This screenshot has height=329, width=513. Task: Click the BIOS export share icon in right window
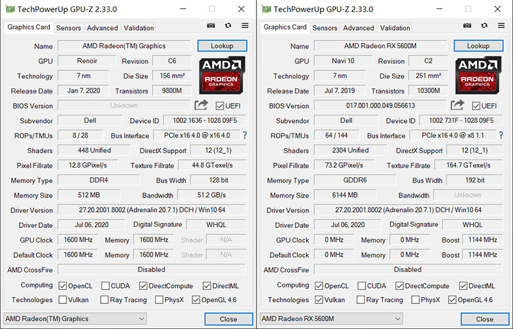tap(457, 105)
